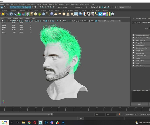The width and height of the screenshot is (150, 125).
Task: Click the MEL script language button
Action: 81,118
